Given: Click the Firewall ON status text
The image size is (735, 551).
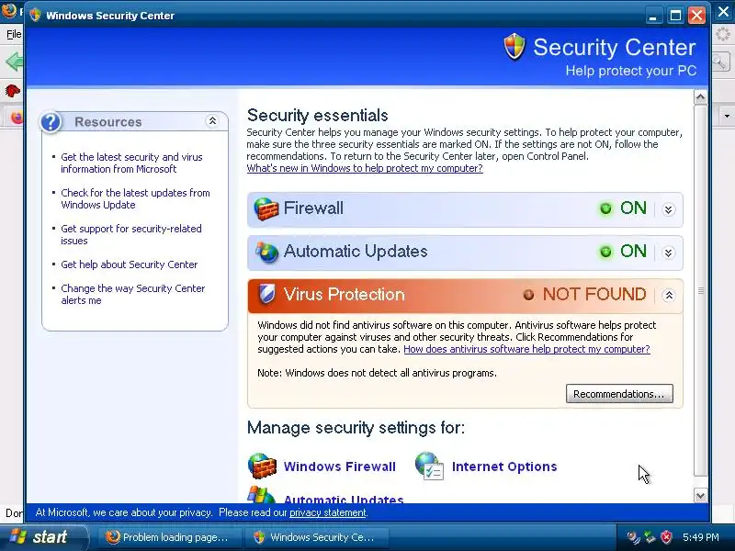Looking at the screenshot, I should [633, 208].
